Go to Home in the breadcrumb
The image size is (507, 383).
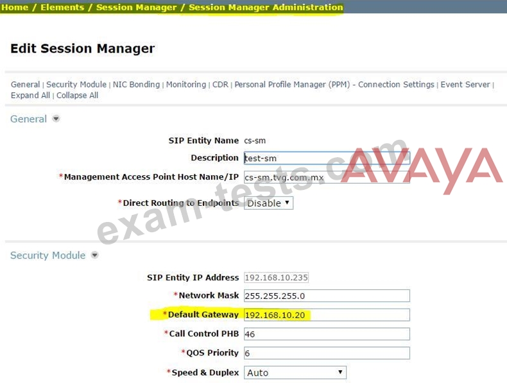[15, 7]
